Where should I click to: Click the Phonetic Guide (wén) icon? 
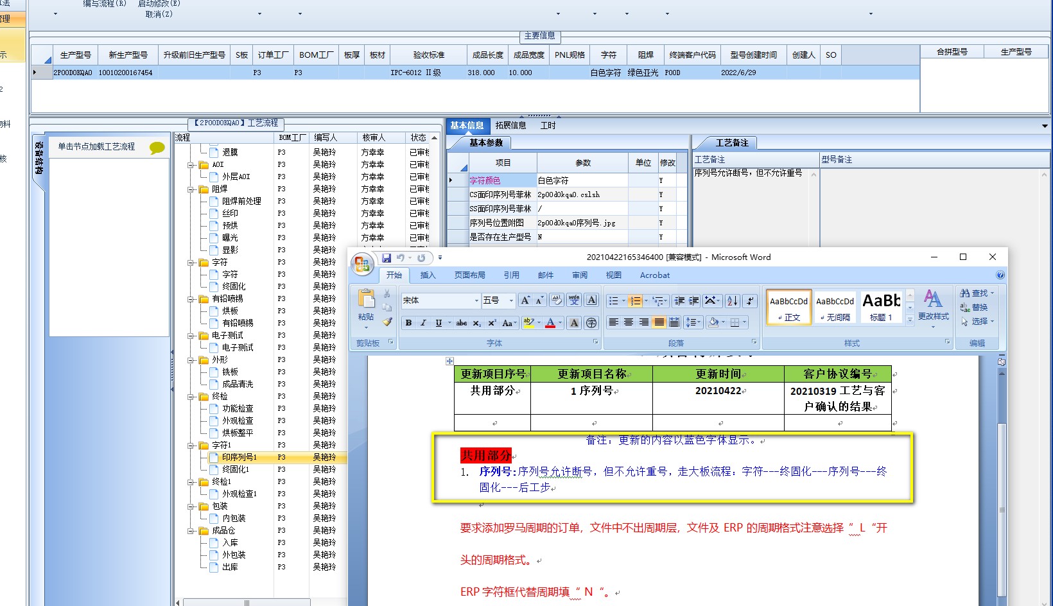[574, 300]
